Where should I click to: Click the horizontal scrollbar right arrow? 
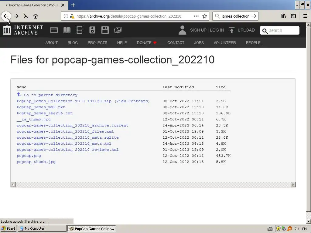click(293, 185)
